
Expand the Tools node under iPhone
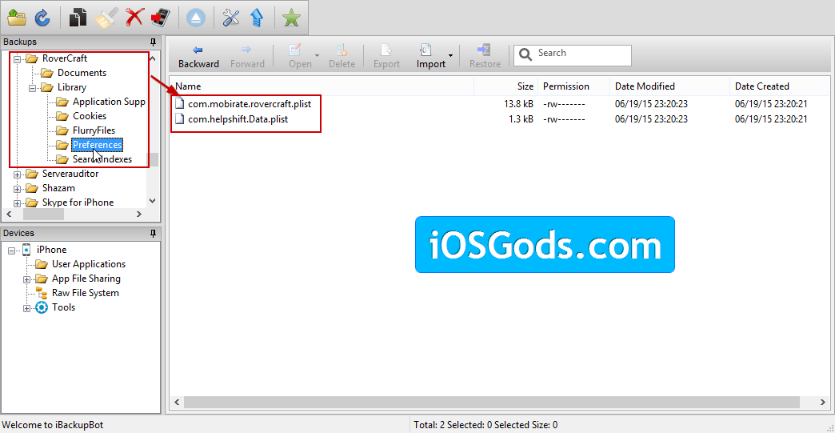click(27, 307)
